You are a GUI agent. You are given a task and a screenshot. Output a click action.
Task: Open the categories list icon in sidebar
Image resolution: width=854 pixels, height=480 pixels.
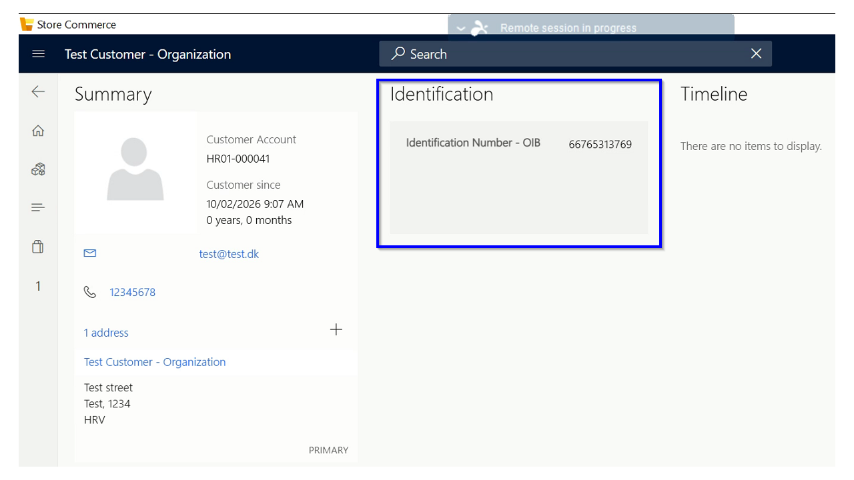click(38, 208)
